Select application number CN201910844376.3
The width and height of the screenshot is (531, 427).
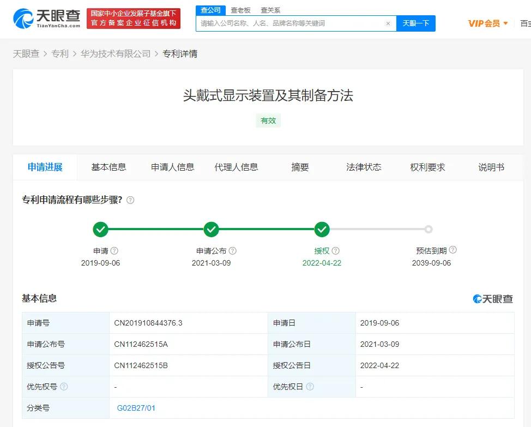coord(148,323)
